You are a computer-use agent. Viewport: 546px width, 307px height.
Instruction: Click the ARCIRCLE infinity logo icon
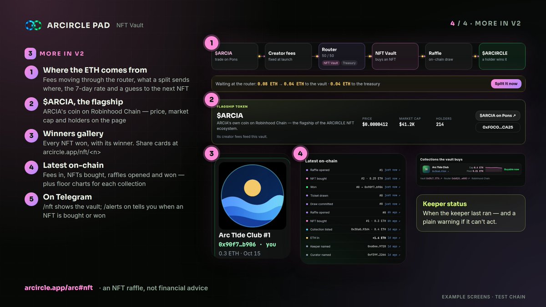(x=33, y=25)
